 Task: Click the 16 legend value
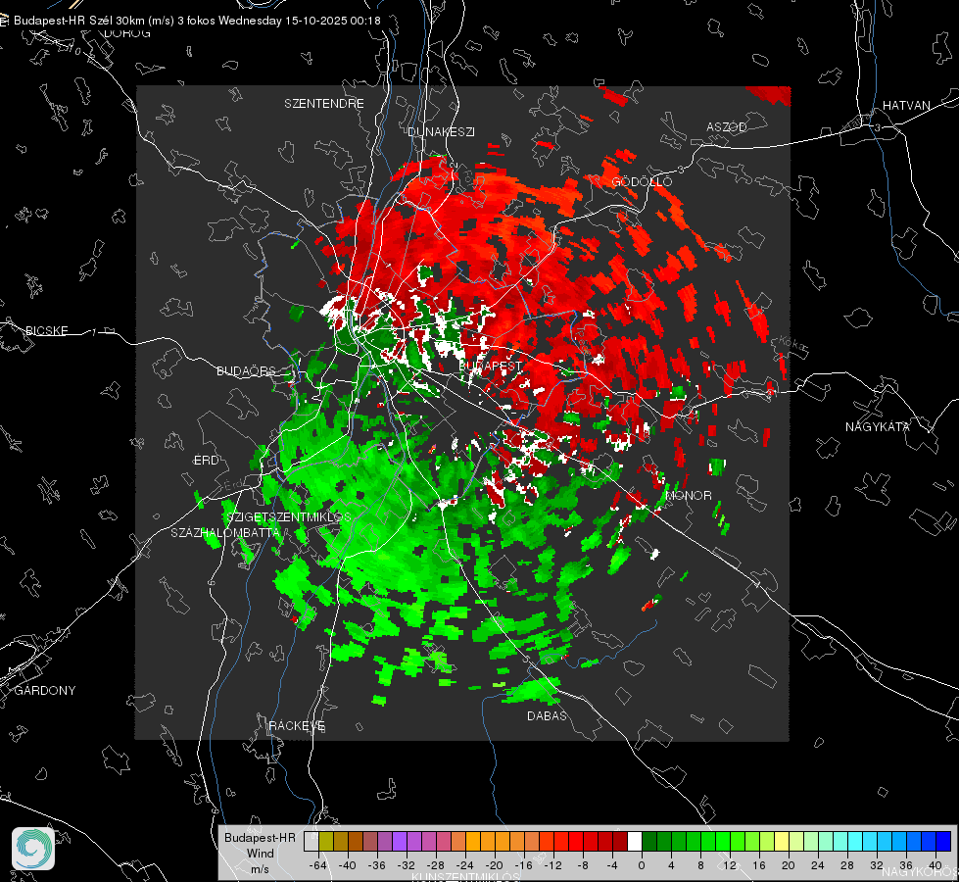759,865
